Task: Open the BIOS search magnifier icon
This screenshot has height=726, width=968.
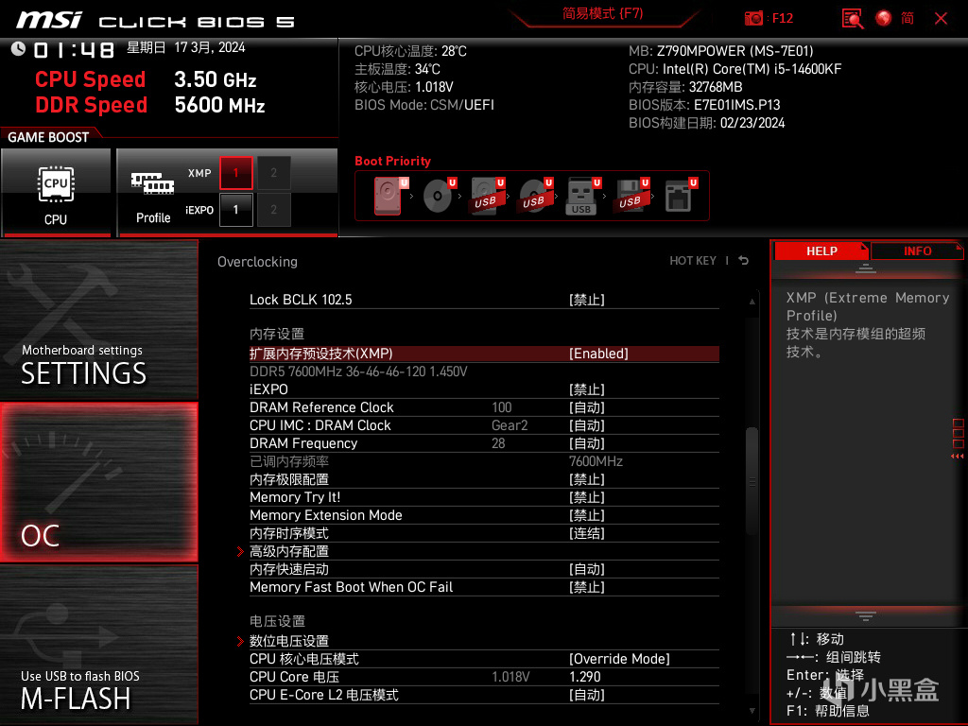Action: (853, 19)
